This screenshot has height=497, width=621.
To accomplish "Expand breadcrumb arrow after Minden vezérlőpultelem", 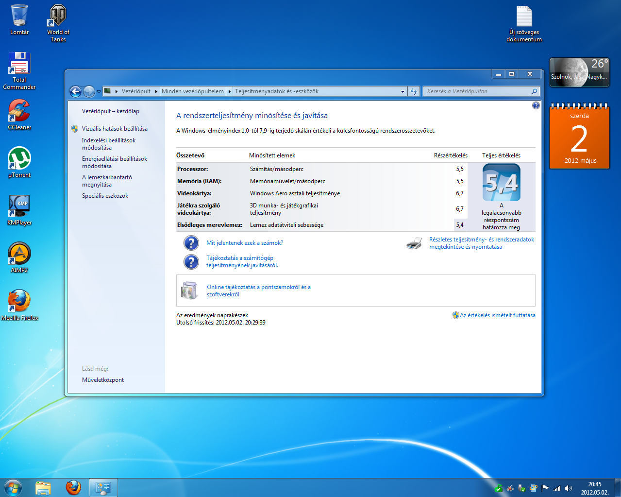I will [x=229, y=91].
